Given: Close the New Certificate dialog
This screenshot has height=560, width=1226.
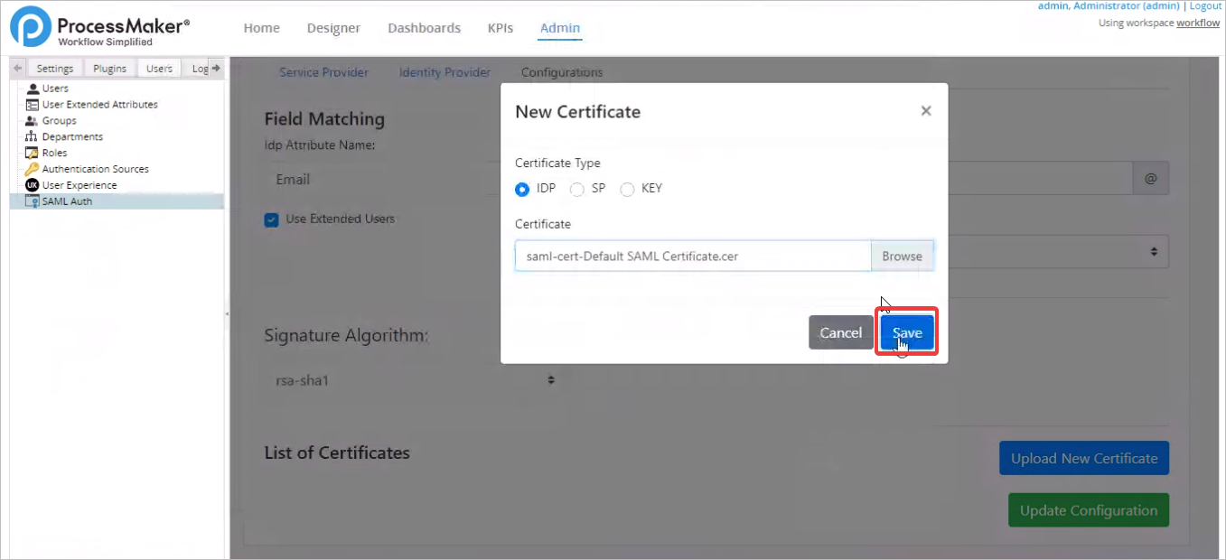Looking at the screenshot, I should point(925,111).
